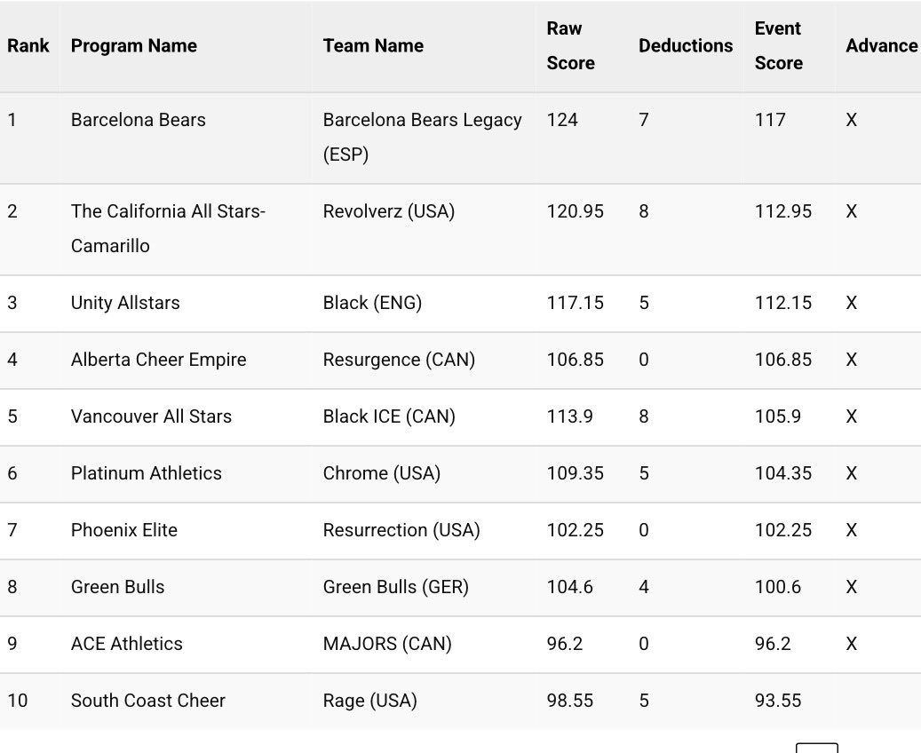Sort by Program Name column header
The height and width of the screenshot is (753, 921).
point(134,46)
